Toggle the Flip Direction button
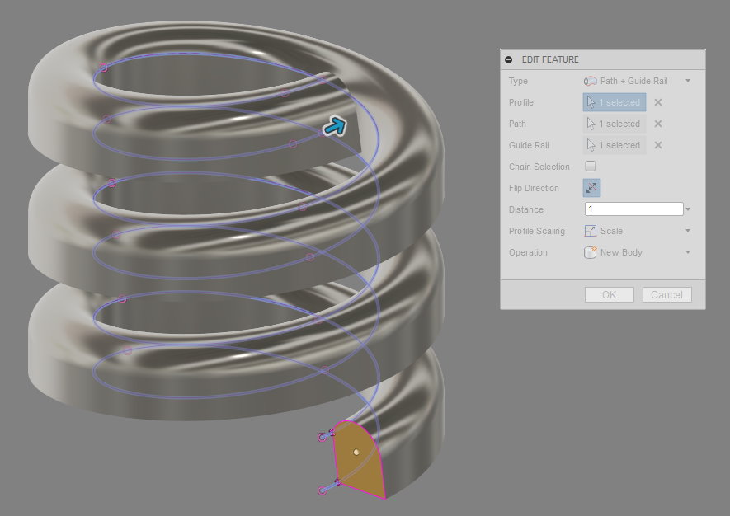The image size is (730, 516). click(x=591, y=188)
